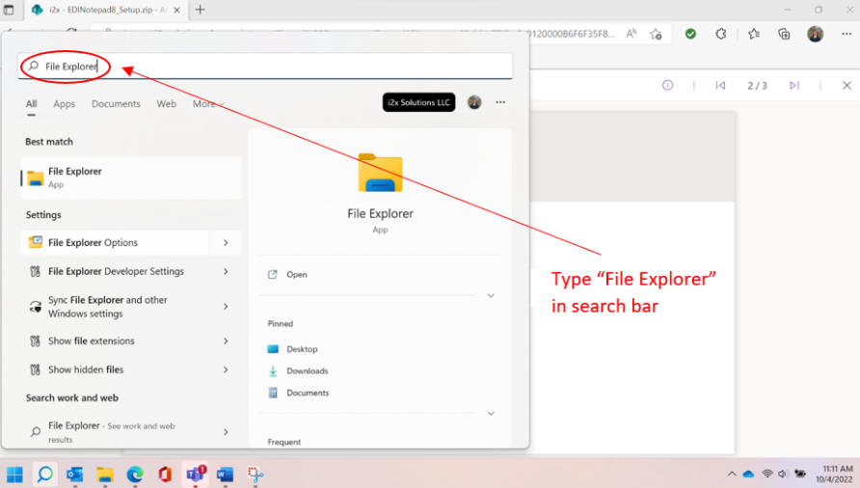860x488 pixels.
Task: Open File Explorer app best match
Action: pyautogui.click(x=131, y=177)
